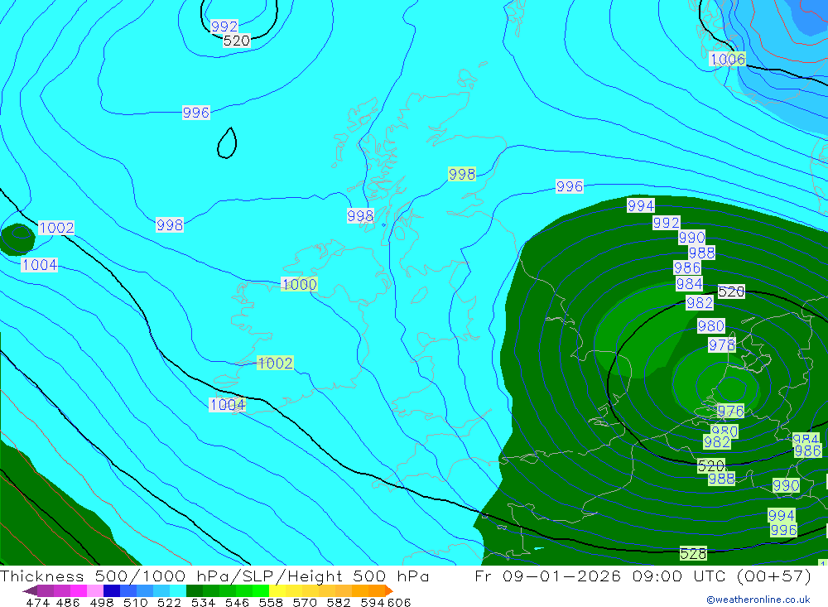Pick the yellow swatch above 570 in legend
The height and width of the screenshot is (607, 828).
291,590
